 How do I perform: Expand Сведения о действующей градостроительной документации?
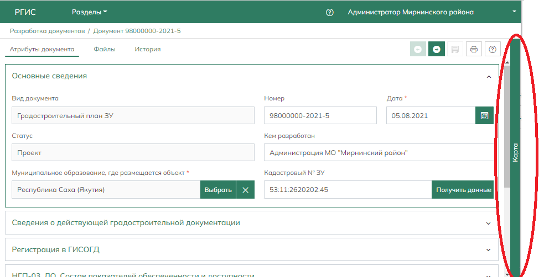click(x=488, y=223)
